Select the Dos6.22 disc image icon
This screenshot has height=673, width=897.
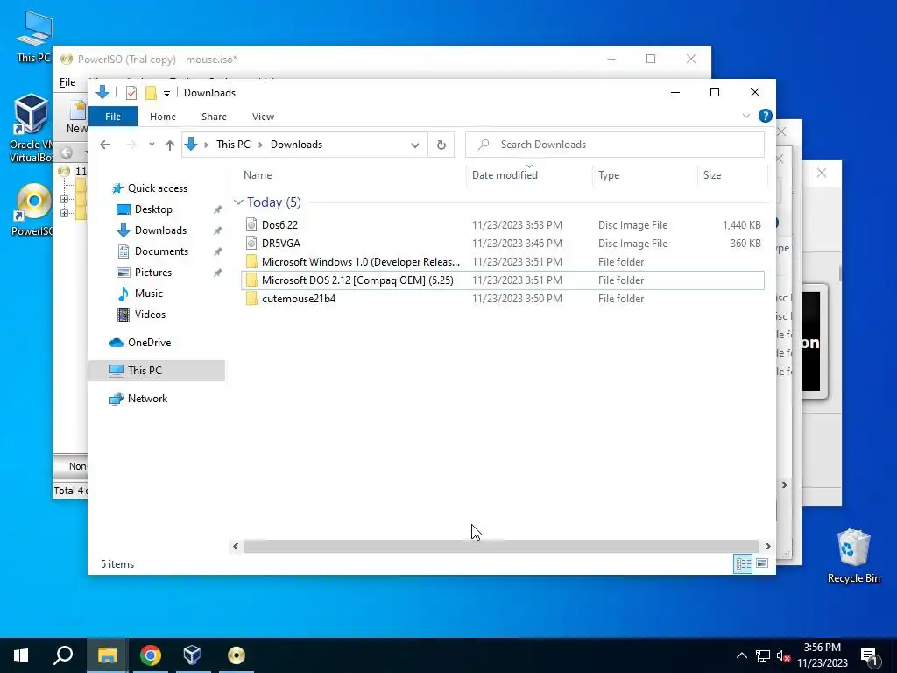coord(251,225)
